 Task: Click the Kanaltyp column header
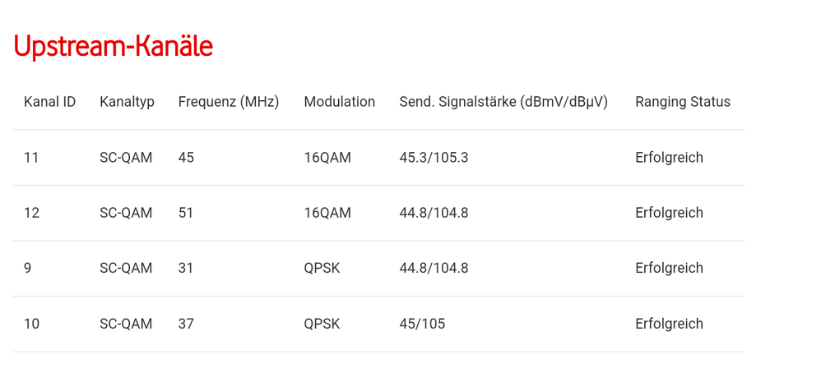[128, 102]
